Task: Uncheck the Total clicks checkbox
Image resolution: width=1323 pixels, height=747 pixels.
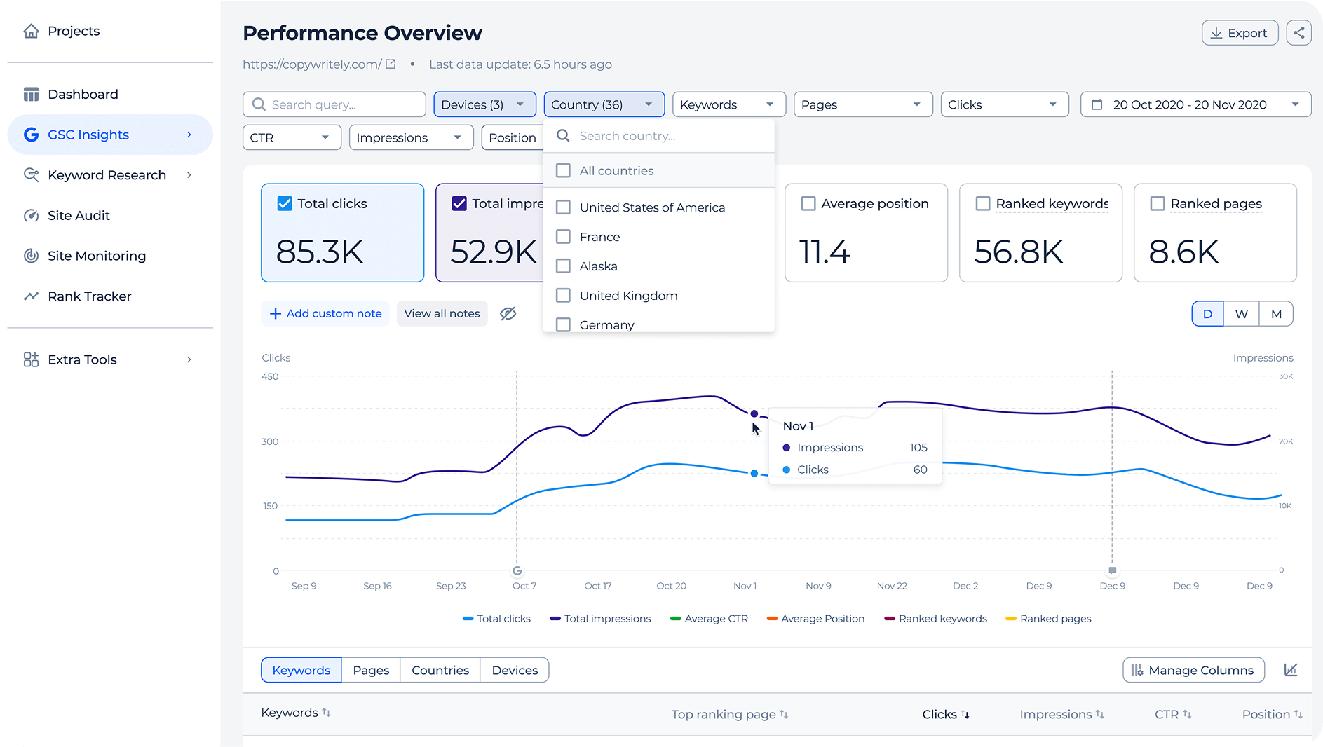Action: pos(285,203)
